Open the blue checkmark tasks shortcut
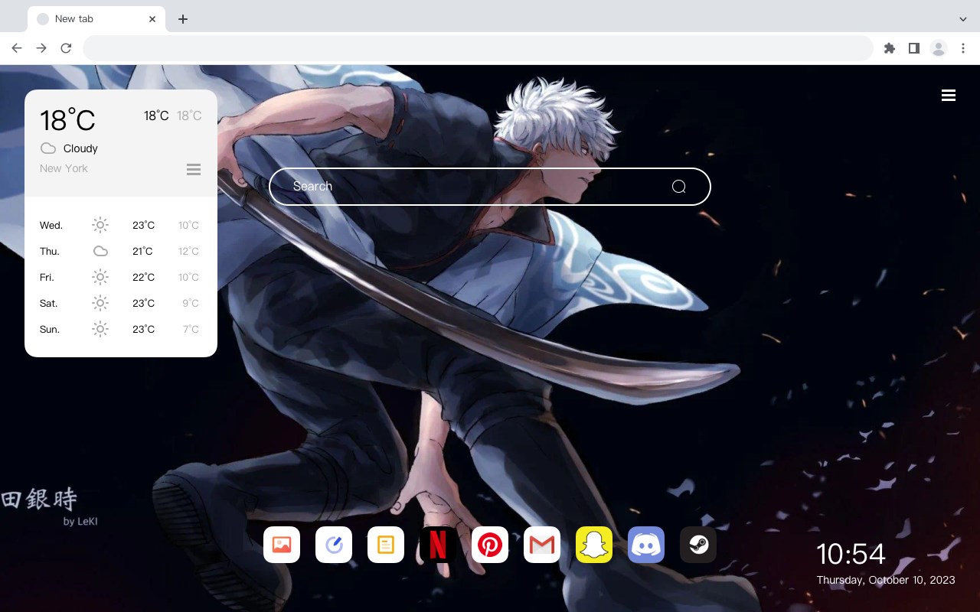 pyautogui.click(x=334, y=545)
